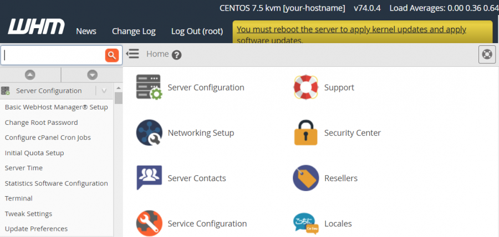Open Server Time in sidebar
Viewport: 499px width, 237px height.
pyautogui.click(x=23, y=168)
